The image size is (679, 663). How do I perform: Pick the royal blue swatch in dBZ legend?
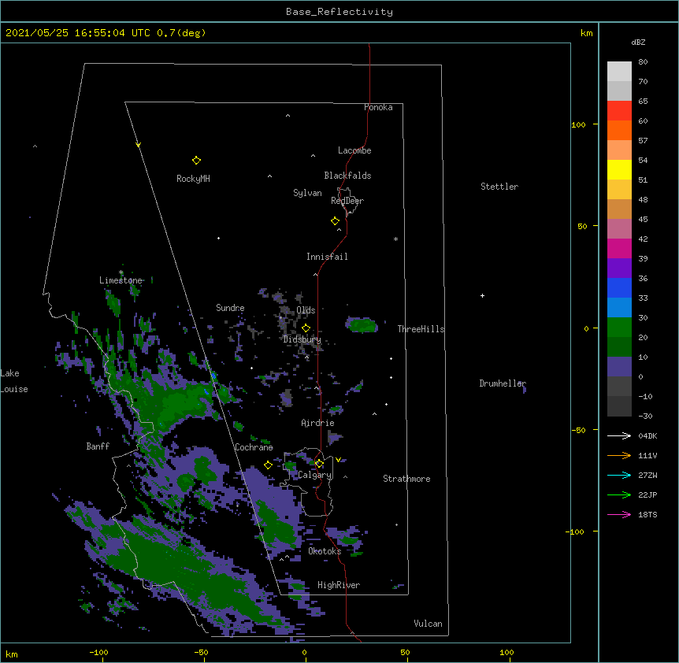coord(619,287)
